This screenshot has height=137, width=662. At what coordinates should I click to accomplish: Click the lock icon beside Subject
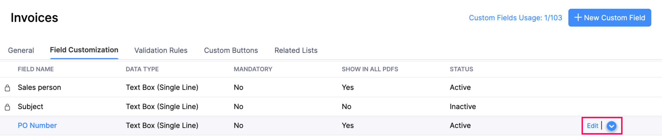(x=7, y=107)
